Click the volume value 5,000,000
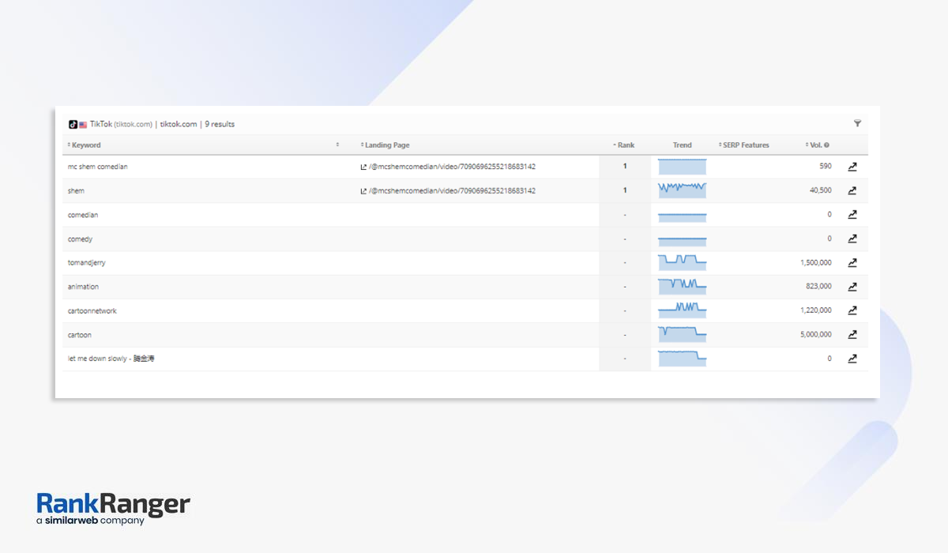Screen dimensions: 948x553 tap(816, 335)
